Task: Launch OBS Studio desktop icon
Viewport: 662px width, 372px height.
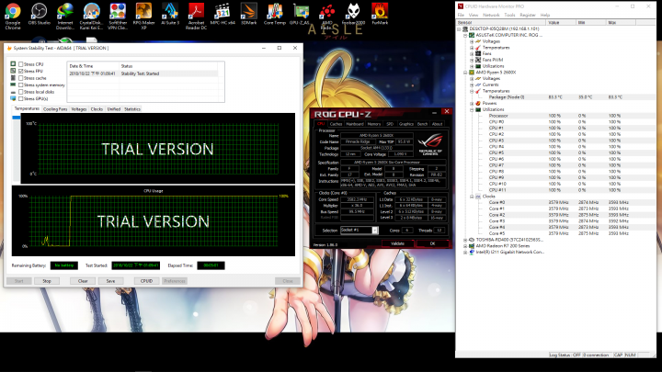Action: click(x=39, y=14)
